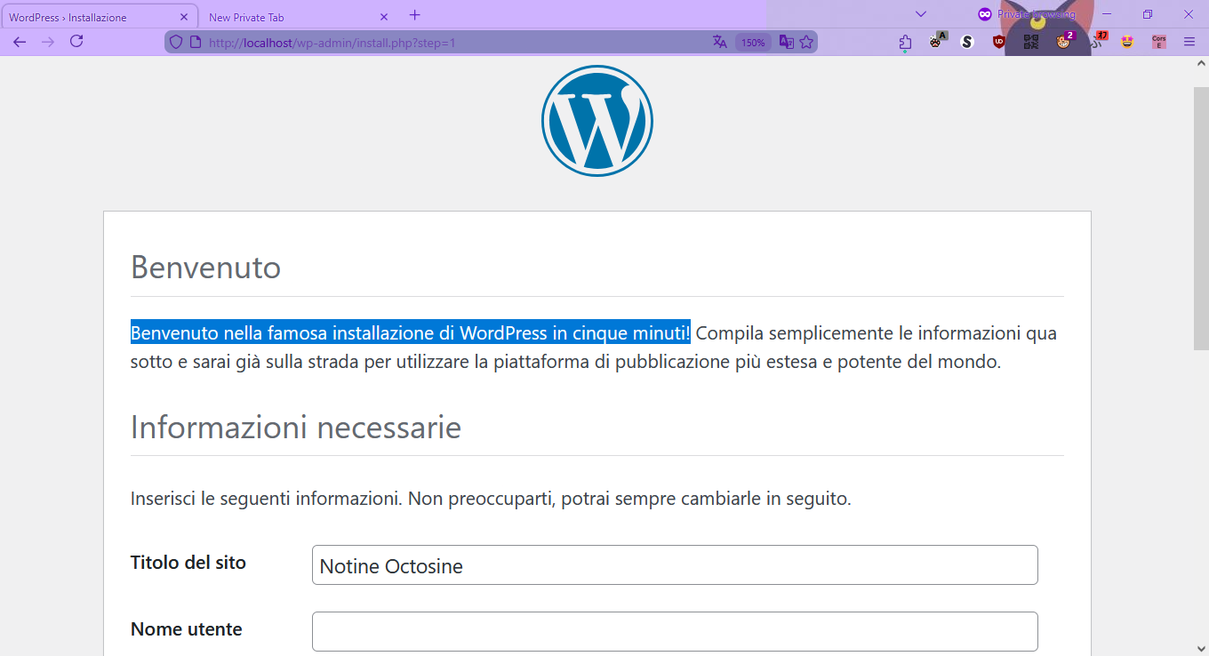1209x656 pixels.
Task: Click the tracking protection shield icon
Action: coord(176,41)
